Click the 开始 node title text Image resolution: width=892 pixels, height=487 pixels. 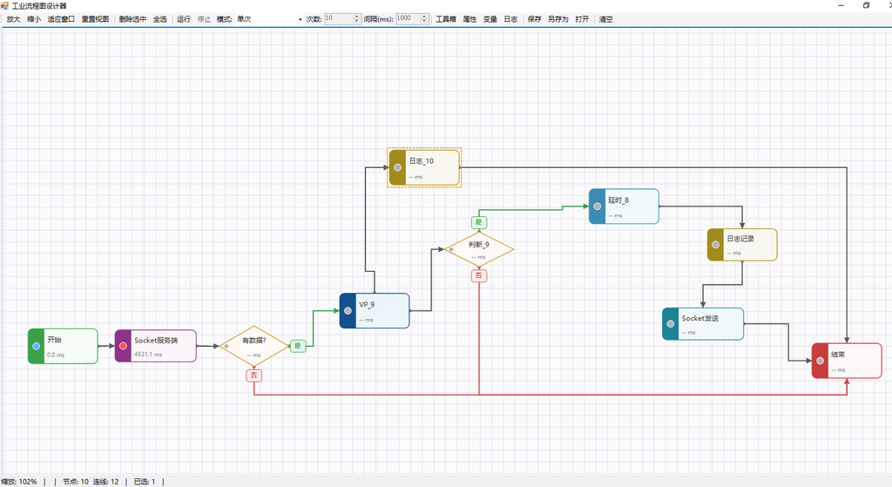(54, 340)
